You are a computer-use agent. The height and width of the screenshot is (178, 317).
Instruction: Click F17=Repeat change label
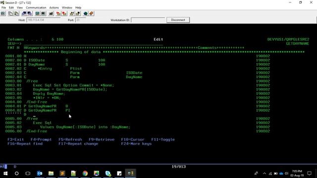point(78,144)
